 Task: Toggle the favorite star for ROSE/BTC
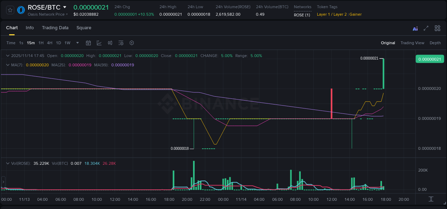click(x=10, y=10)
